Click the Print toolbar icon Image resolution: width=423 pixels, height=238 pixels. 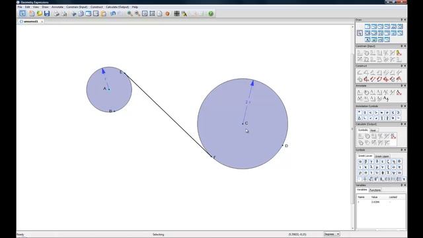coord(56,13)
